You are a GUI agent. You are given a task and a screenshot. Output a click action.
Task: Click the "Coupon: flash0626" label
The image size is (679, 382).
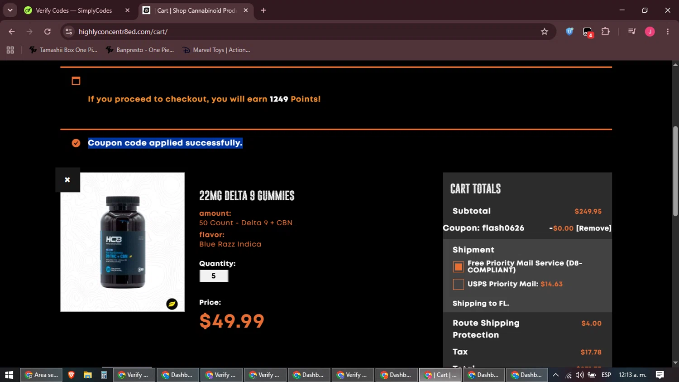(483, 228)
